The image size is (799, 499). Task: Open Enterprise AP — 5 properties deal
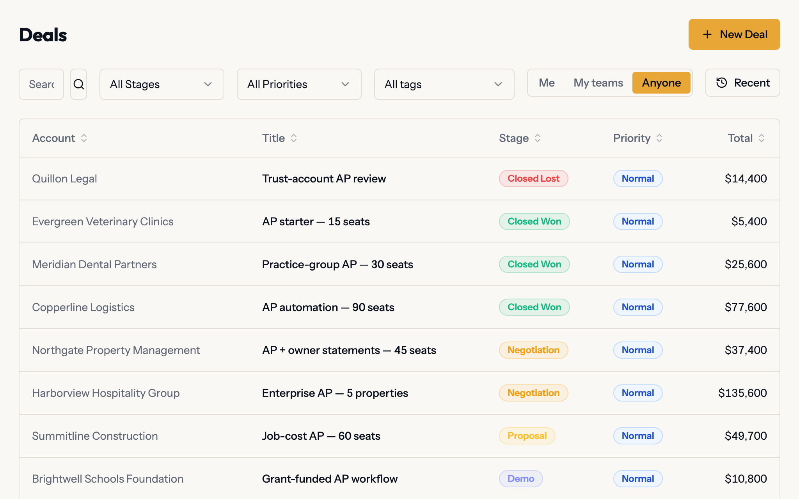(335, 393)
